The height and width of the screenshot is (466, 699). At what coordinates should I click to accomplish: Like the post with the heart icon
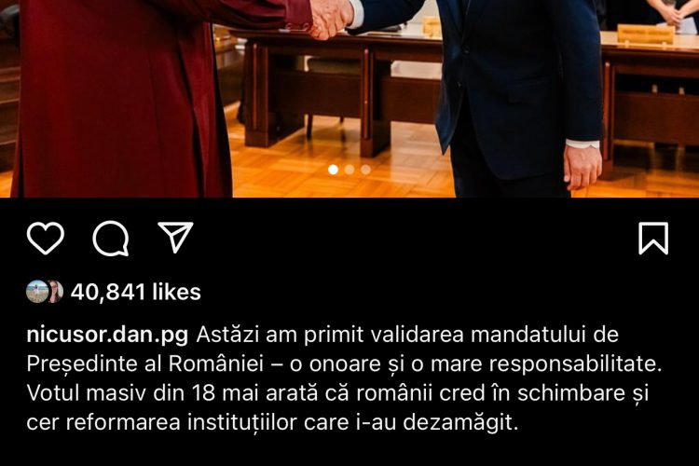click(x=46, y=239)
